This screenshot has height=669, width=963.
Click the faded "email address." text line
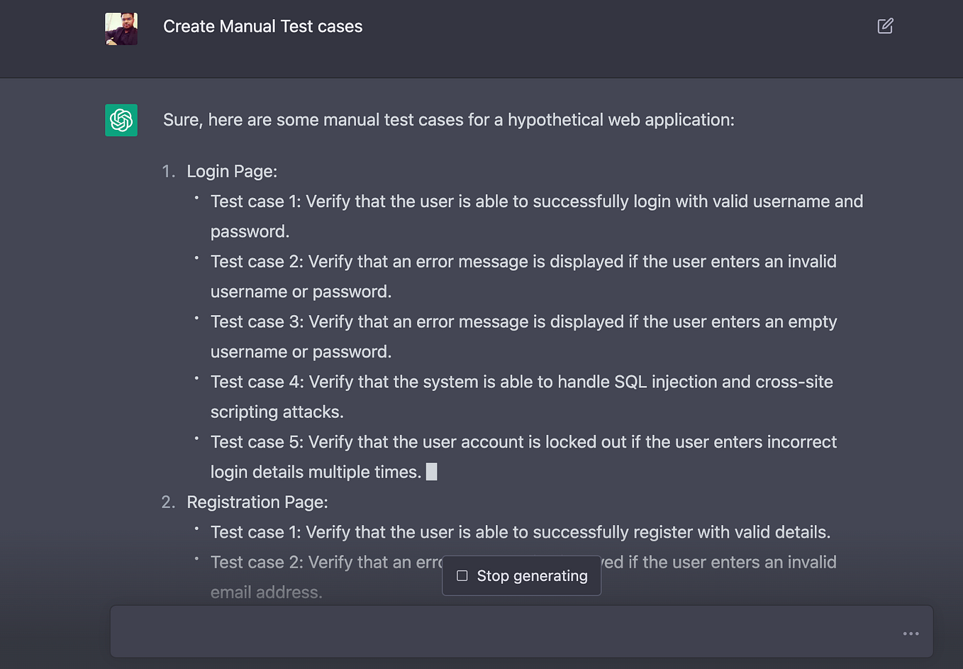(x=266, y=592)
